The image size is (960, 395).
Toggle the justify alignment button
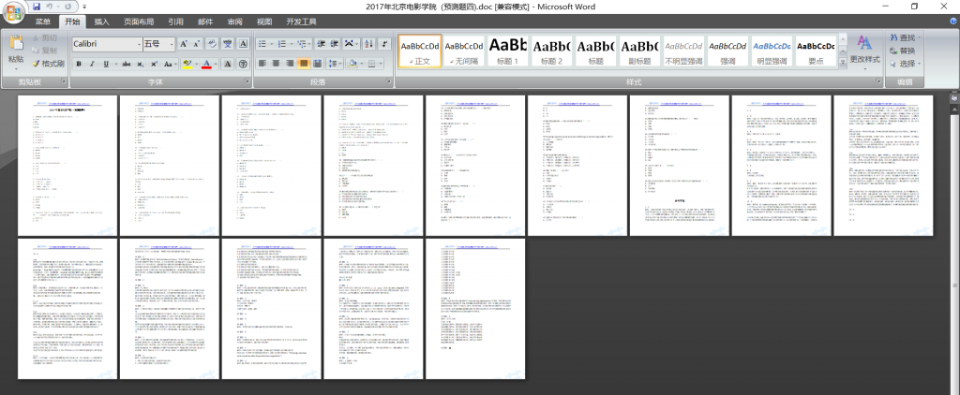click(304, 64)
